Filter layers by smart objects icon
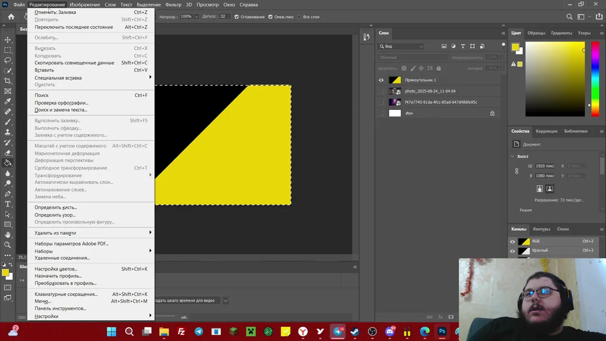 point(482,46)
